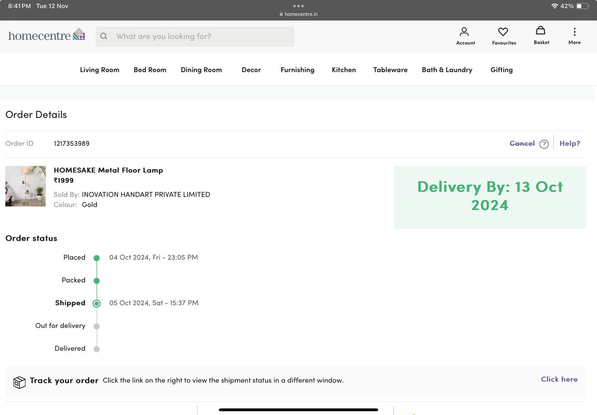Click the Delivered status marker
597x415 pixels.
[x=97, y=349]
